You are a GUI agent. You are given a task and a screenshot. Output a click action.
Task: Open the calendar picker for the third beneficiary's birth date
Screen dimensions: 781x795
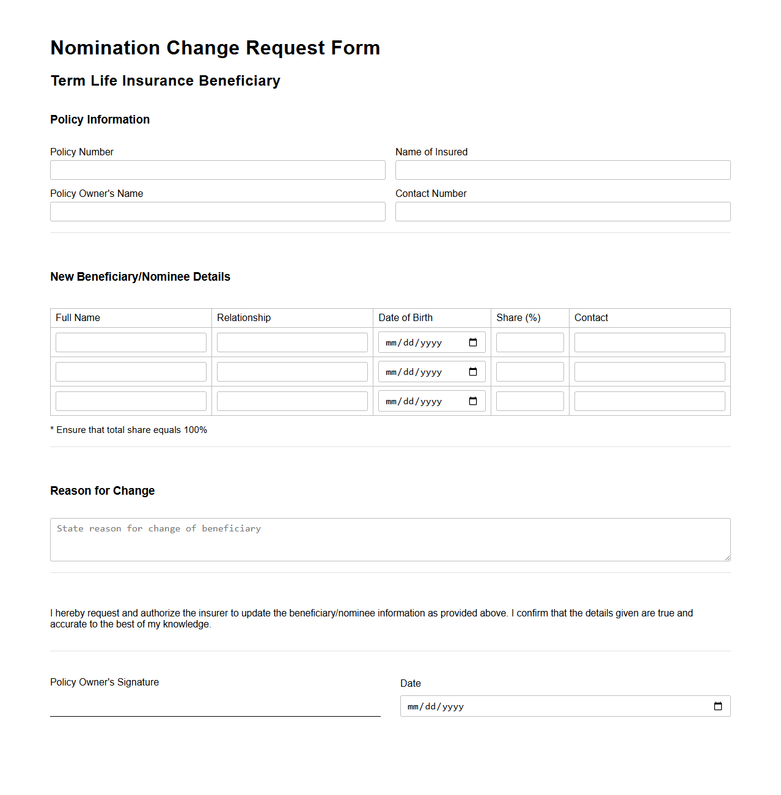472,401
